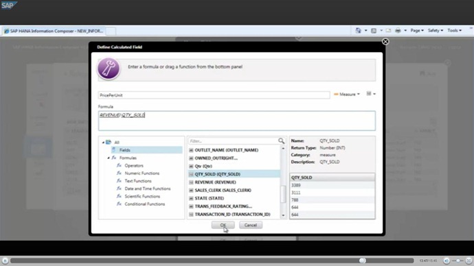Open the aggregation icon dropdown beside Measure

[371, 94]
